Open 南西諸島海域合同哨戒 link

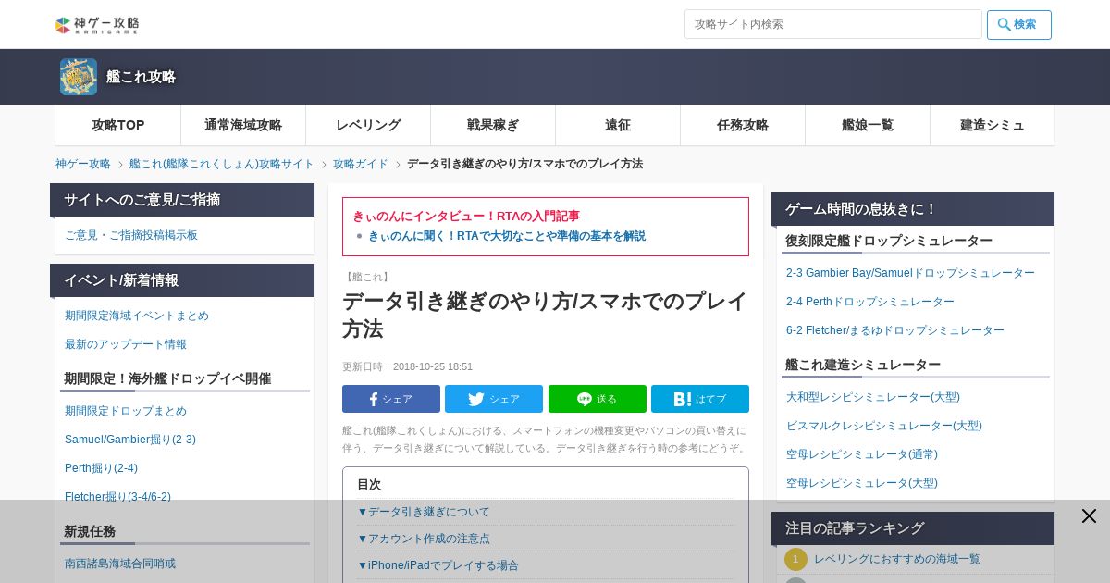[120, 564]
